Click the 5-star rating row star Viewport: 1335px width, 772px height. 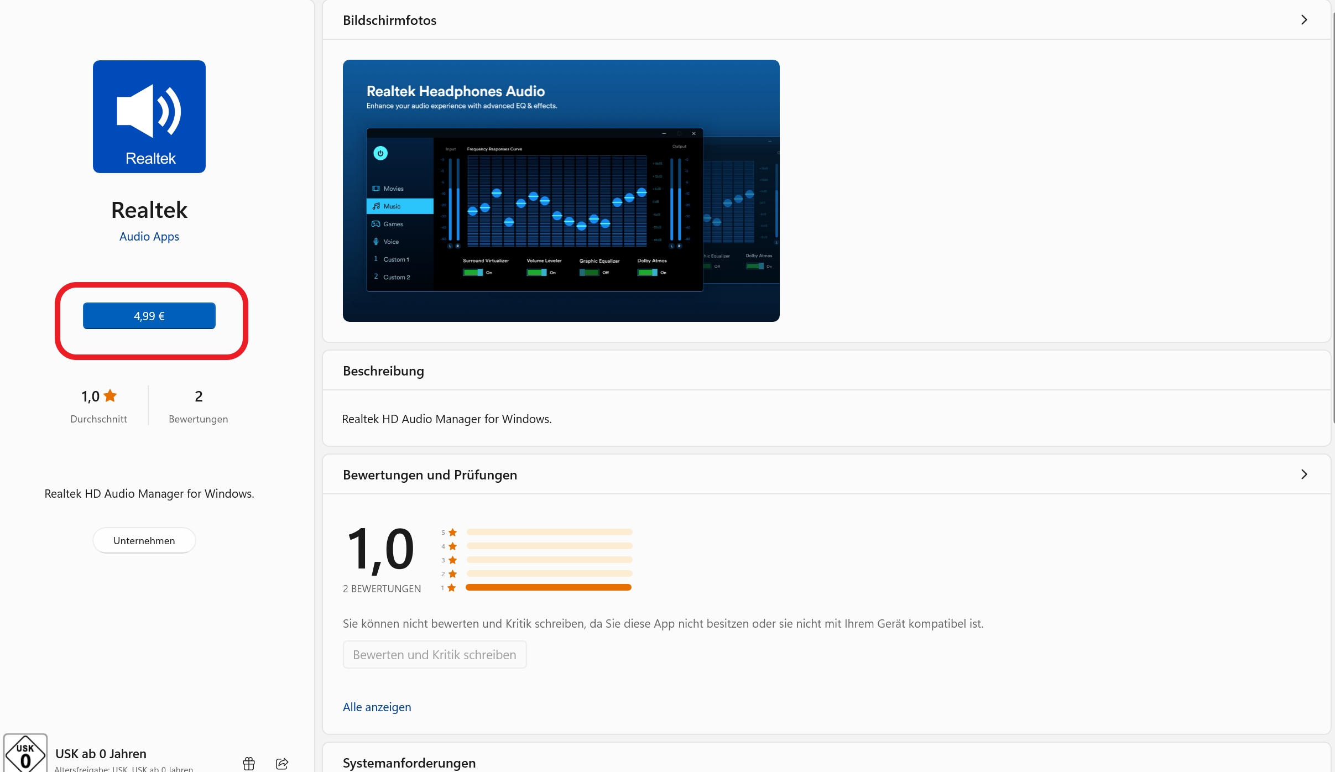(452, 533)
